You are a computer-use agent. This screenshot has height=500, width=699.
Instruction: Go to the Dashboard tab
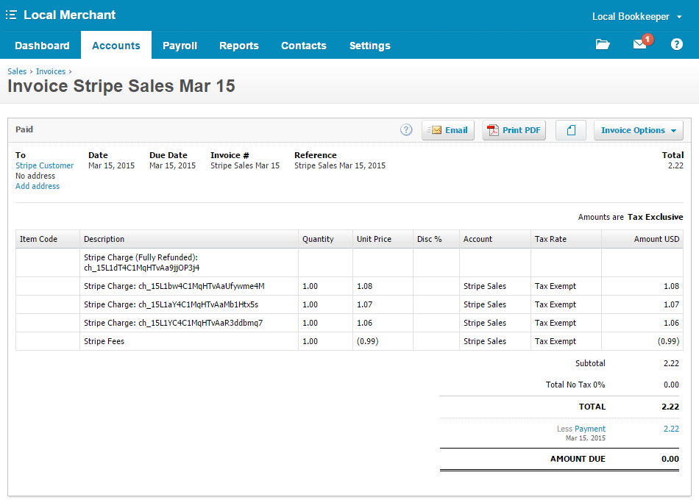(x=42, y=46)
